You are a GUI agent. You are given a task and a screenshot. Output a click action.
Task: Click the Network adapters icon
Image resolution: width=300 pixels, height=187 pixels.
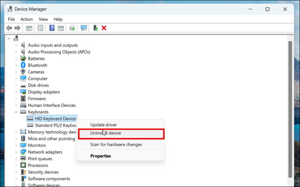click(23, 152)
